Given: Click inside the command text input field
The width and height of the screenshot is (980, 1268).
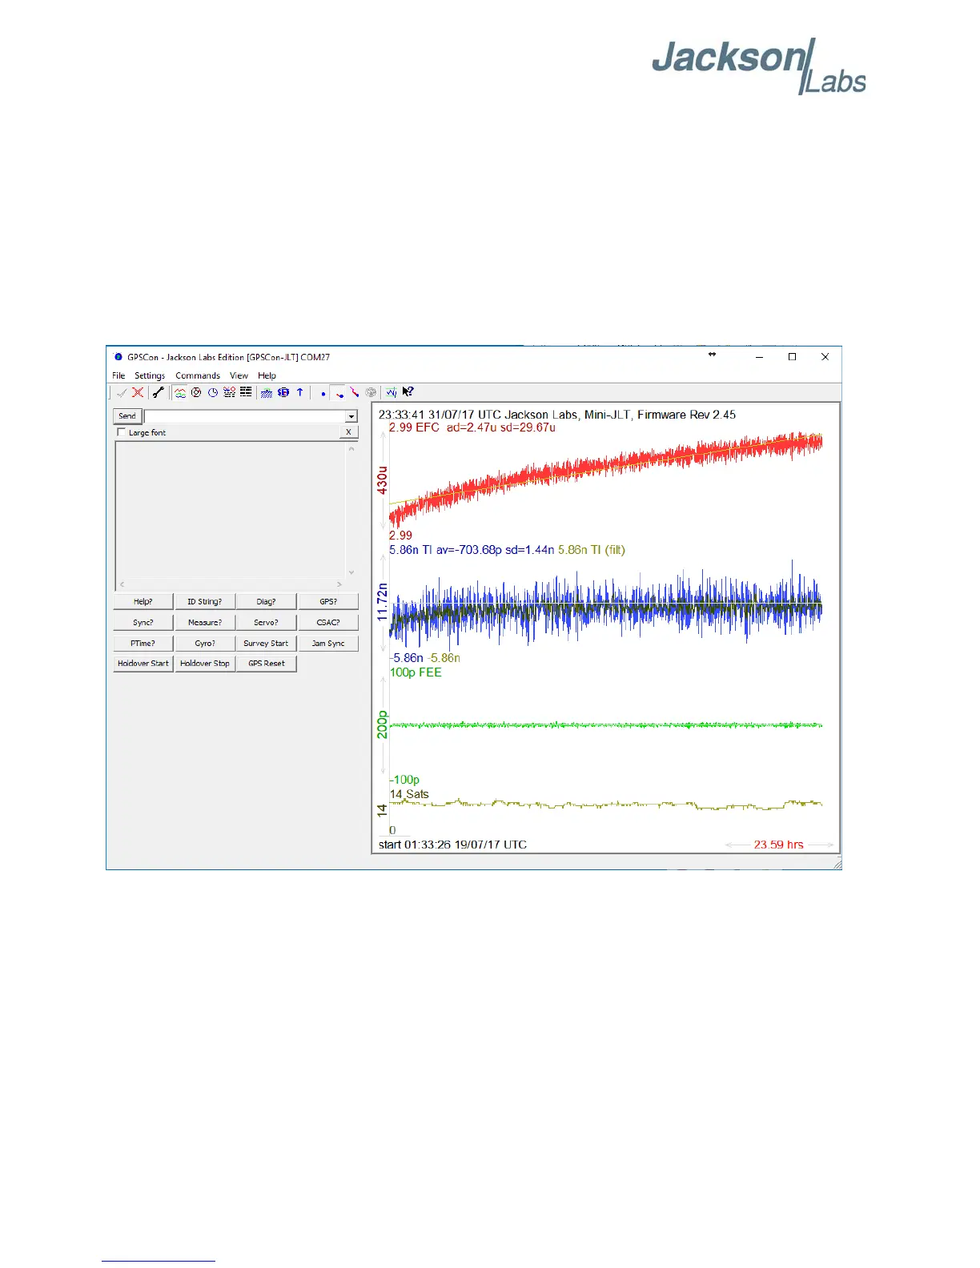Looking at the screenshot, I should coord(245,416).
